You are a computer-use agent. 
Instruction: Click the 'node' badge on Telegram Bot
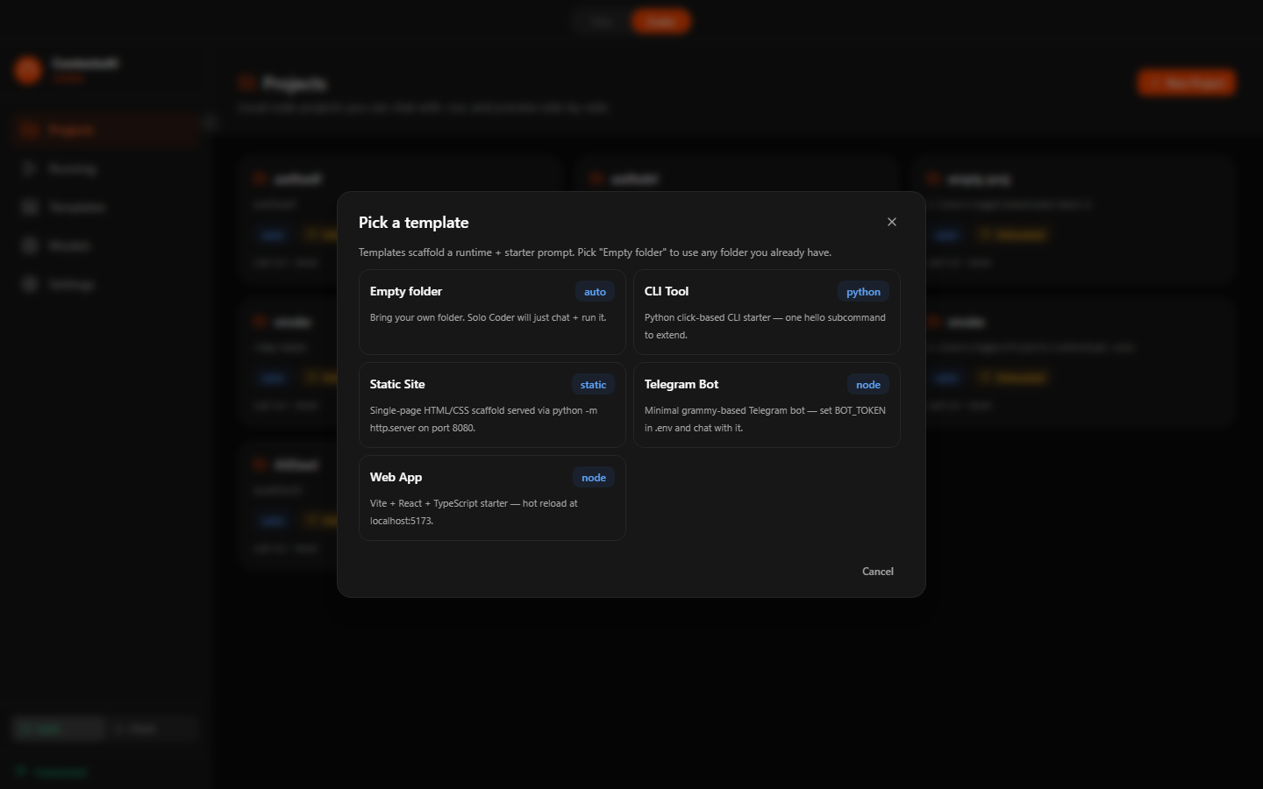pyautogui.click(x=868, y=385)
